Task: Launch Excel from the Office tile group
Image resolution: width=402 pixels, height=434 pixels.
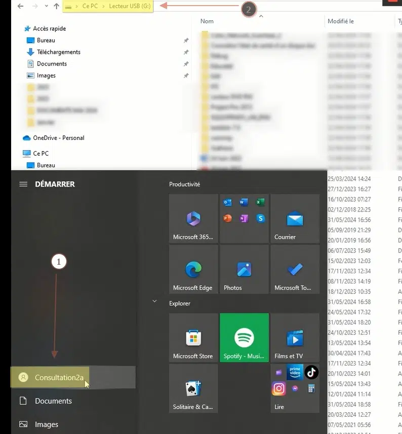Action: point(260,202)
